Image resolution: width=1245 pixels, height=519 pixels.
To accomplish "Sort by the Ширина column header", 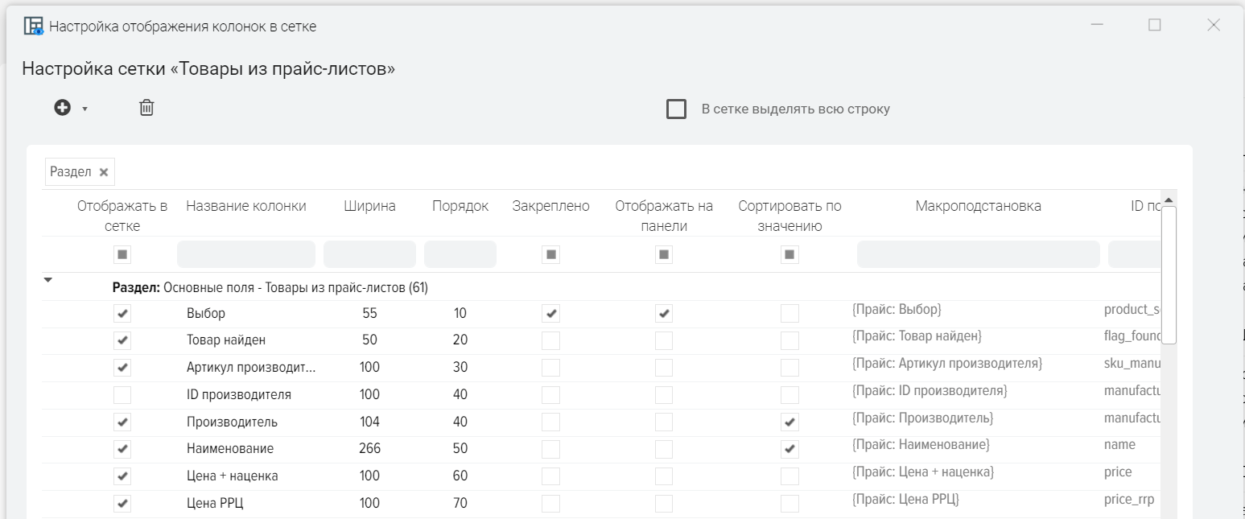I will click(x=369, y=206).
